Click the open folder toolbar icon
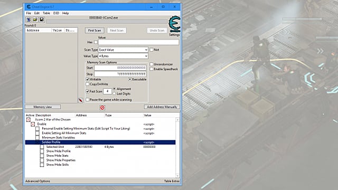This screenshot has height=190, width=338. [x=35, y=20]
